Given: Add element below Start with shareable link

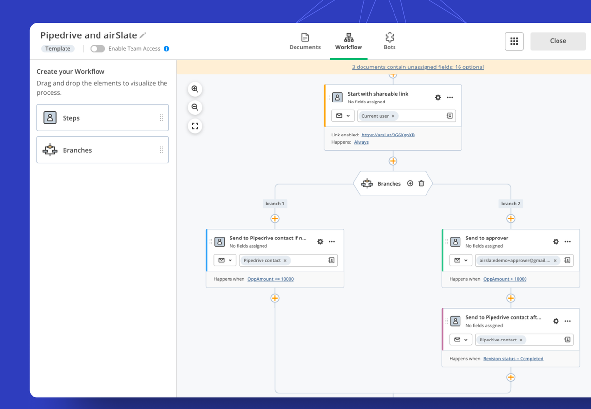Looking at the screenshot, I should 393,161.
